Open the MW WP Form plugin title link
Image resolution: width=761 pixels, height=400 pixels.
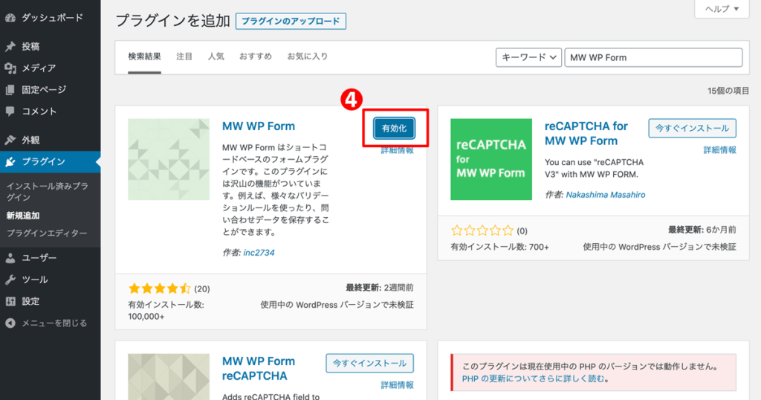(258, 126)
